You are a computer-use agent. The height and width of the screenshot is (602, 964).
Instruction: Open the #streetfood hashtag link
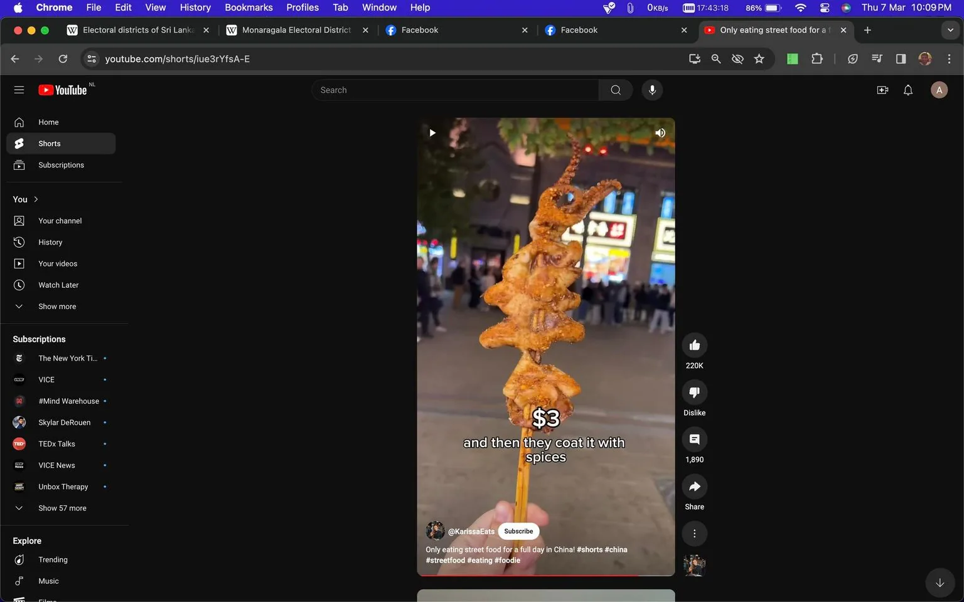[x=446, y=560]
